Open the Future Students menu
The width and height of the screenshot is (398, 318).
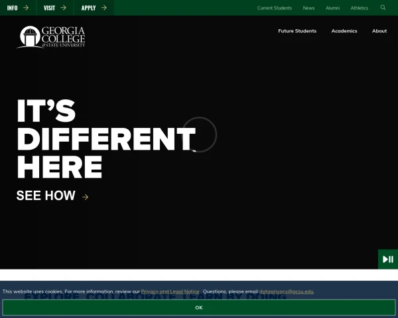[x=297, y=31]
